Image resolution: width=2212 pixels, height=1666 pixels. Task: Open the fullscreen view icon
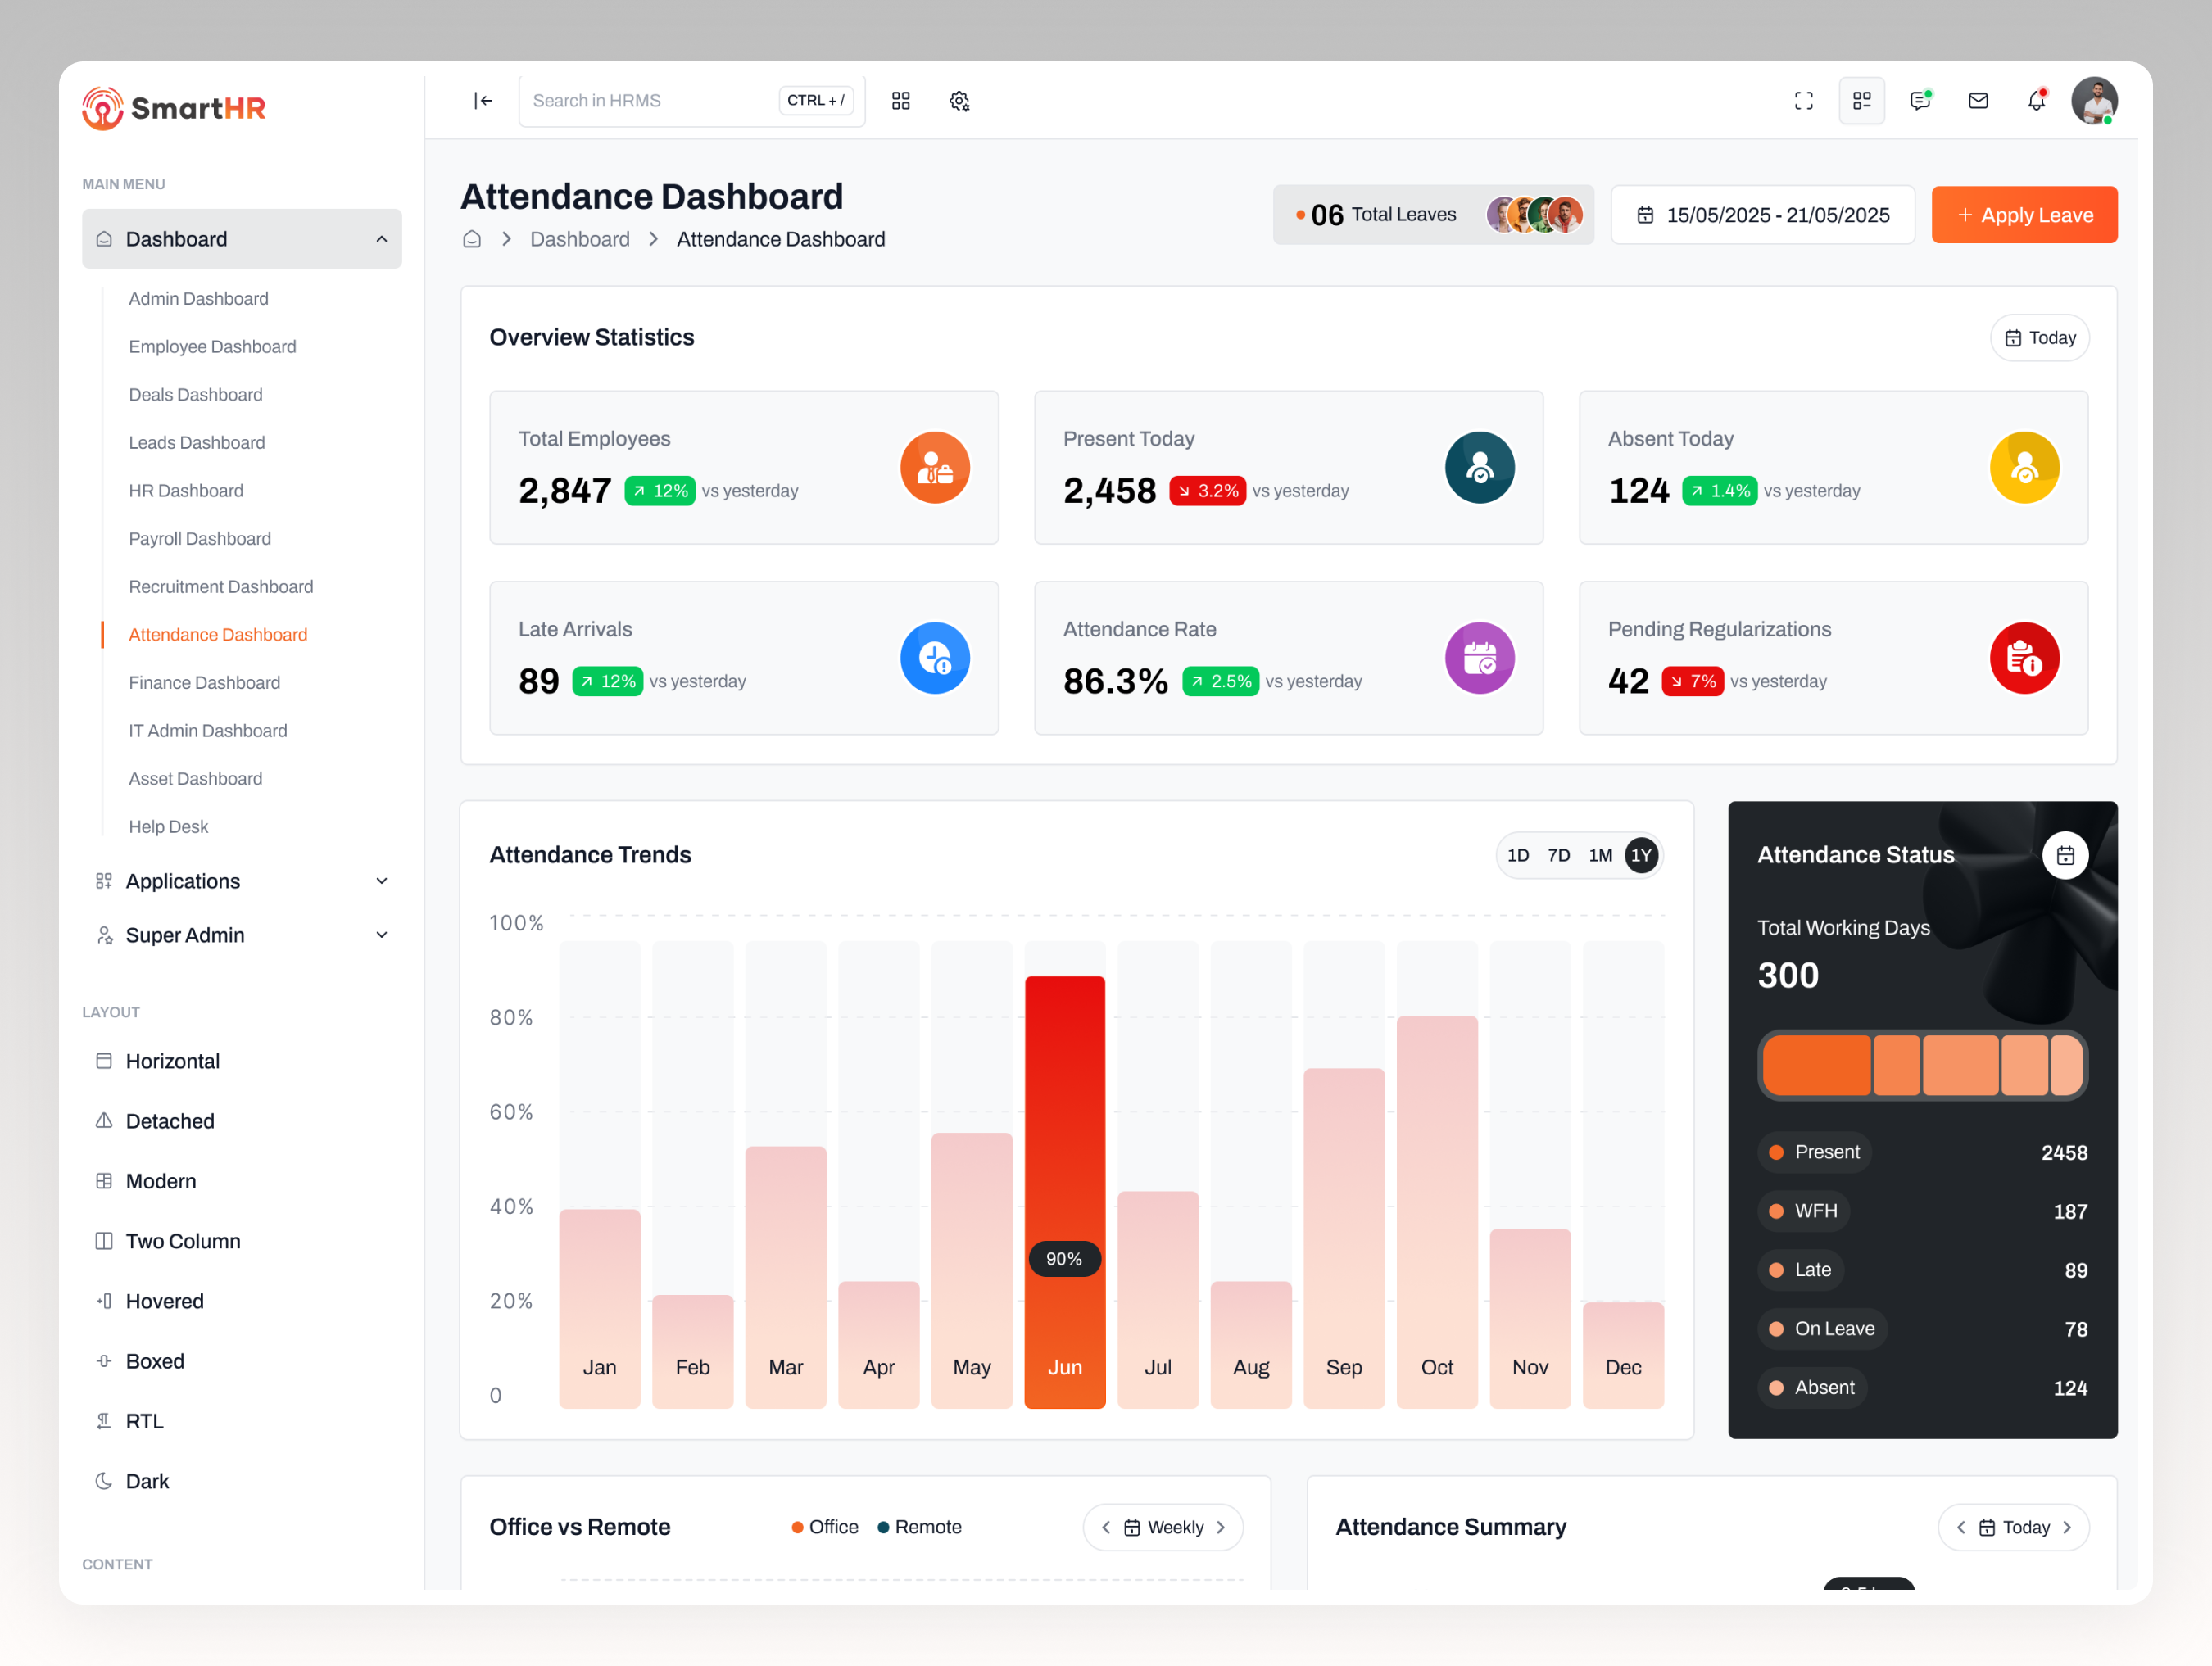(1803, 100)
